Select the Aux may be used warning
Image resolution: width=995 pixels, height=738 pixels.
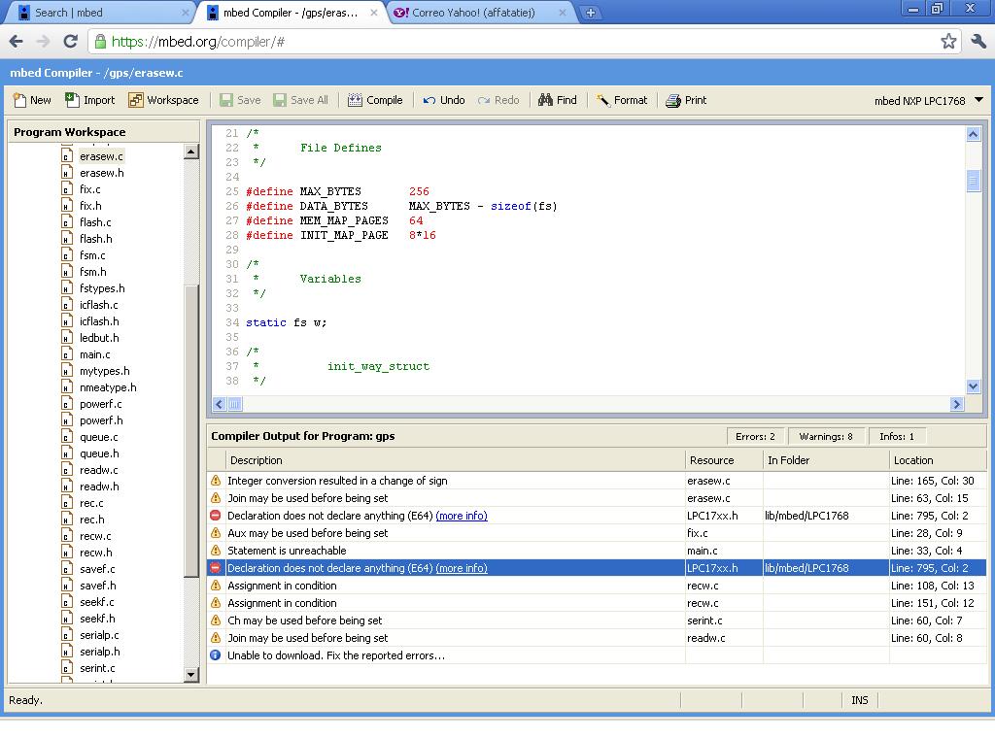coord(597,533)
